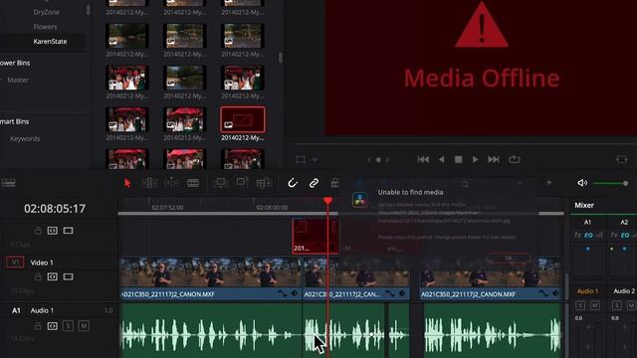This screenshot has width=637, height=358.
Task: Select the red offline clip in timeline
Action: click(316, 237)
